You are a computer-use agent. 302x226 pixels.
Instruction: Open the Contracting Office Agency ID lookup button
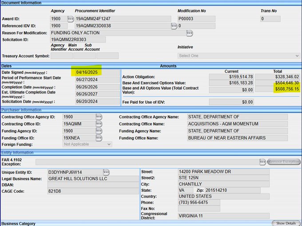tap(99, 117)
